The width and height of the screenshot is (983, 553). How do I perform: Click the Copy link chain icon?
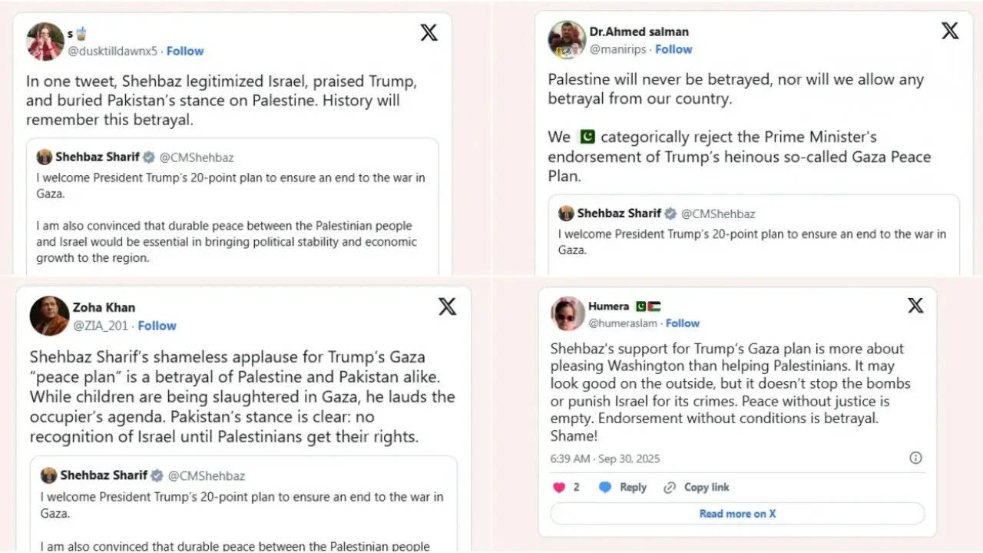point(669,488)
